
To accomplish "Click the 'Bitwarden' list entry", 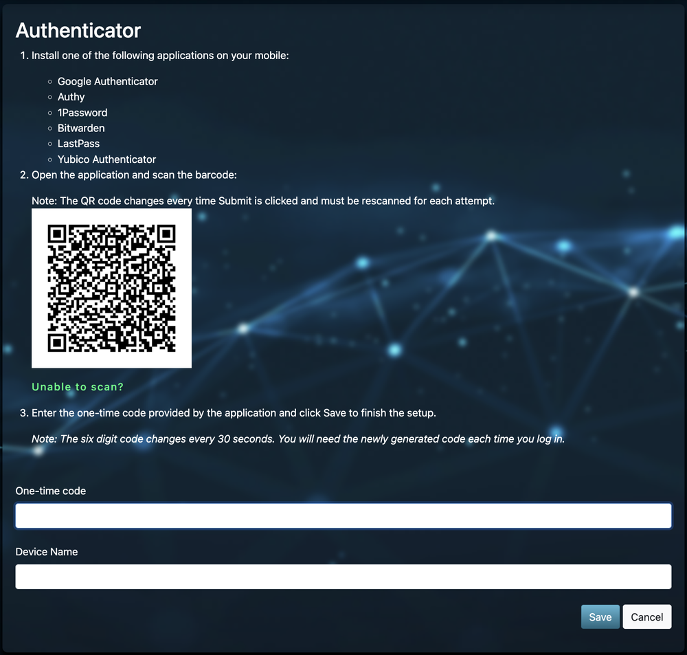I will click(81, 128).
